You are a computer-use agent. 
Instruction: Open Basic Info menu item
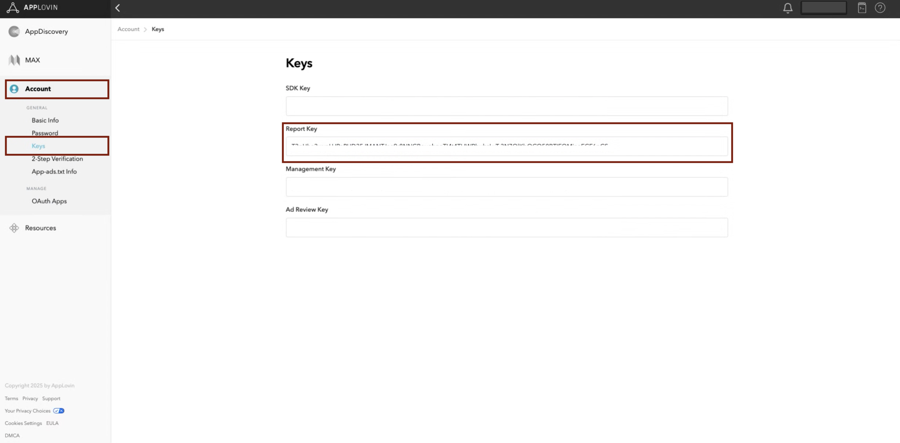45,120
